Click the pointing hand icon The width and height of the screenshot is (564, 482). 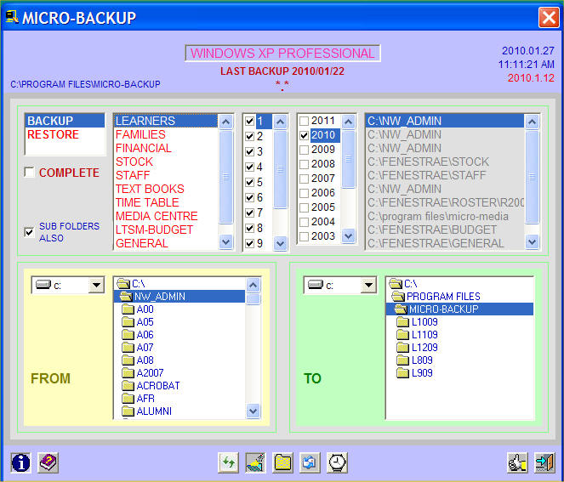[517, 462]
